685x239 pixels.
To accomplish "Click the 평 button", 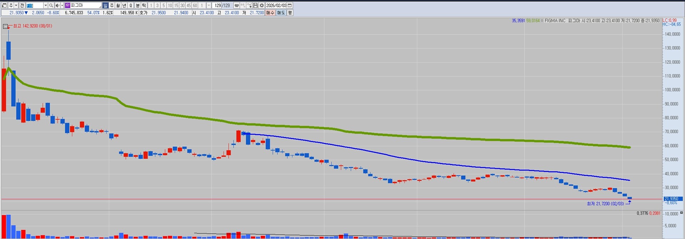I will [x=290, y=13].
